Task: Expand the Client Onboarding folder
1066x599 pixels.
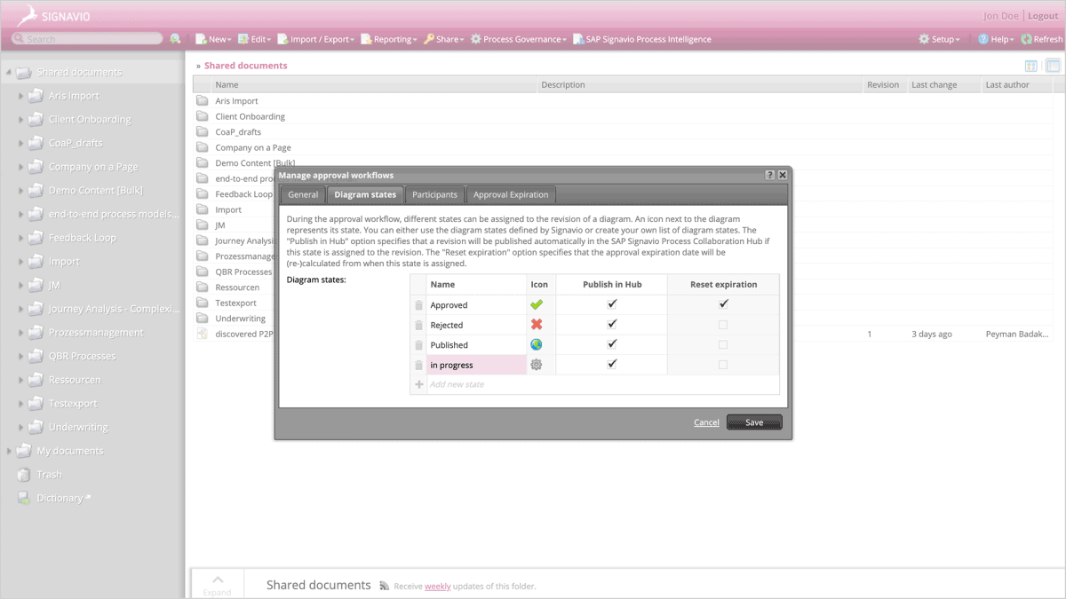Action: click(x=20, y=119)
